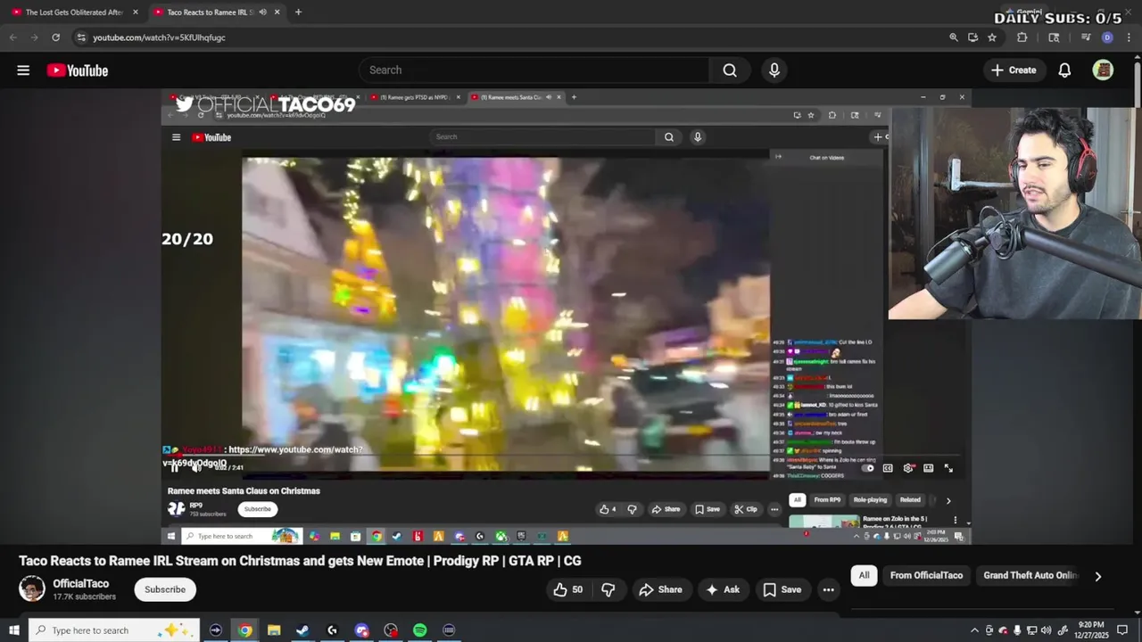This screenshot has height=642, width=1142.
Task: Toggle captions CC in the embedded player
Action: pos(888,468)
